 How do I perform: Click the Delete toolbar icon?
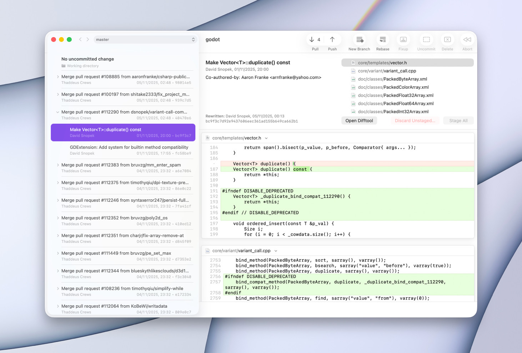[x=447, y=40]
